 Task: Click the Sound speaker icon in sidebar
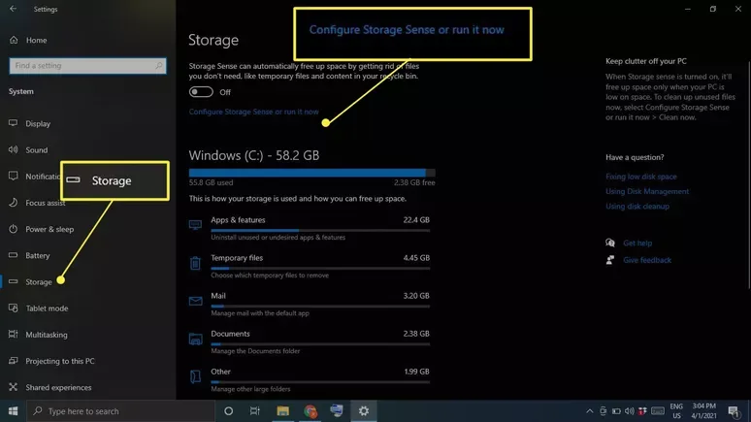point(13,149)
